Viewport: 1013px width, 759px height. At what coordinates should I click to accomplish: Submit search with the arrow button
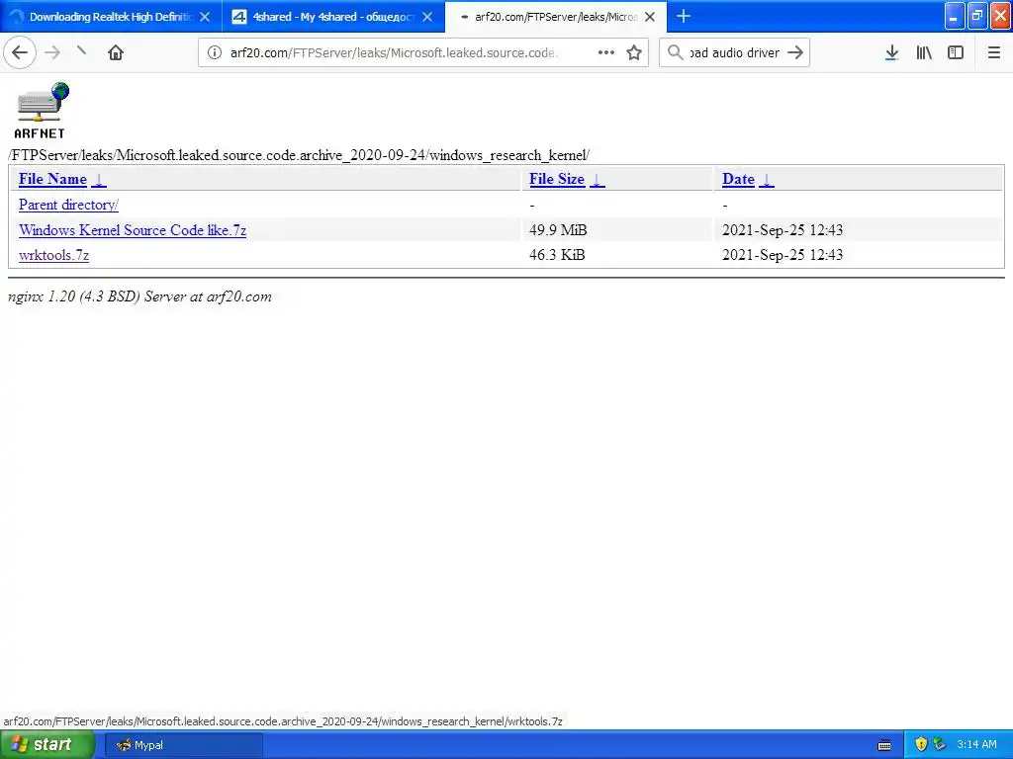tap(795, 52)
